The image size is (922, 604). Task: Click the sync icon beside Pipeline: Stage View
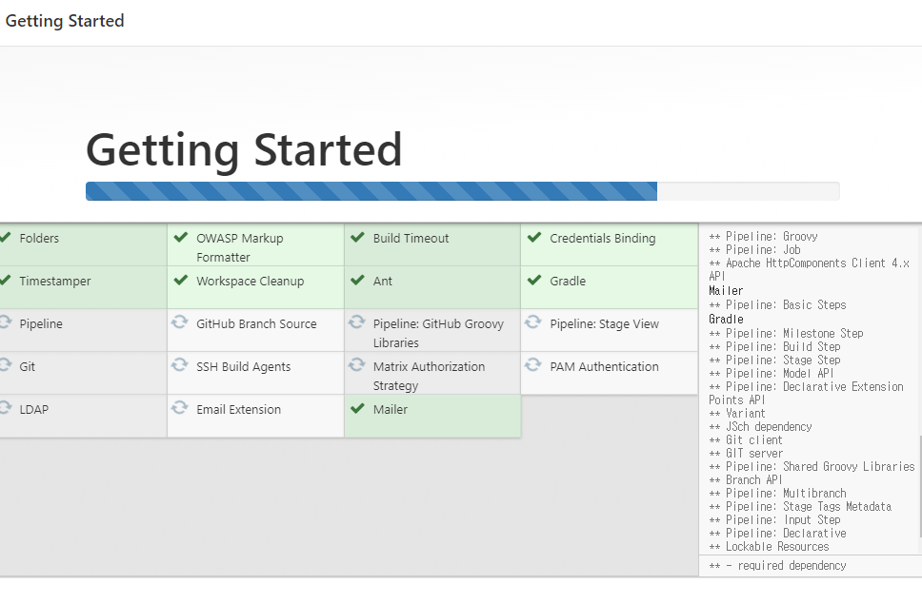point(532,322)
